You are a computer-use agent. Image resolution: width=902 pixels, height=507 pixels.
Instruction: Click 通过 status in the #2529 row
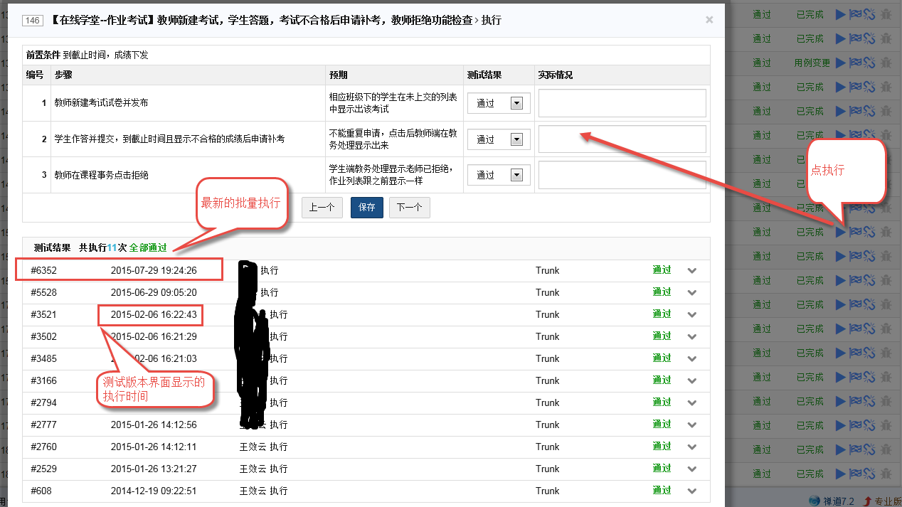pos(662,469)
